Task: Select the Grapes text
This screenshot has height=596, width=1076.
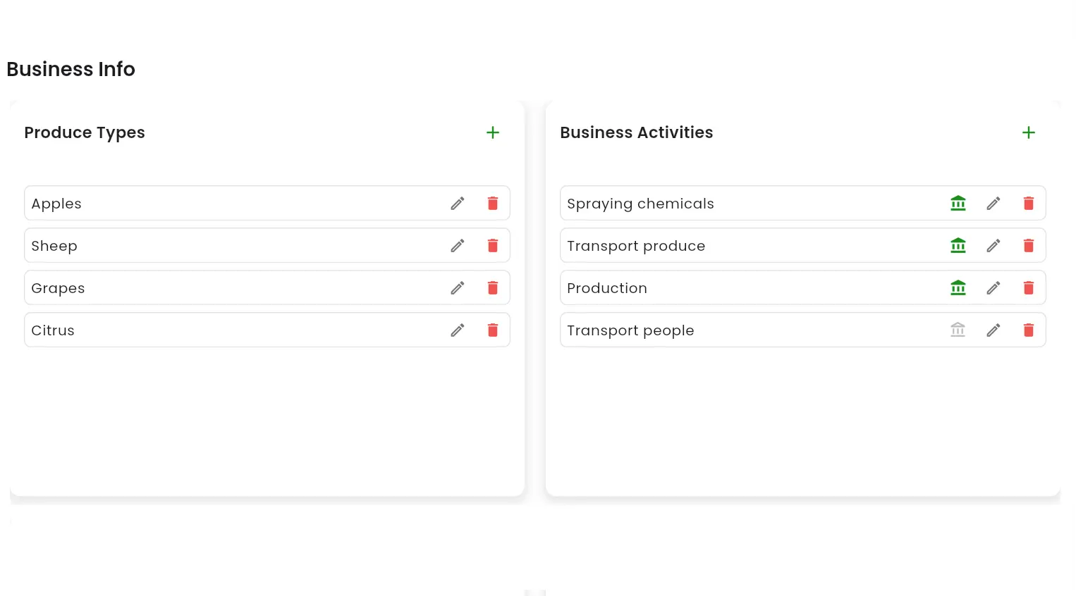Action: click(58, 288)
